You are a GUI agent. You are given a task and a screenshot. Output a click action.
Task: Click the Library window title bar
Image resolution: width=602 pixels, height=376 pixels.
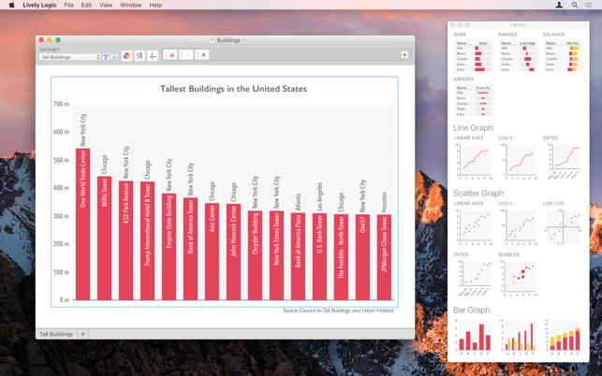coord(518,24)
